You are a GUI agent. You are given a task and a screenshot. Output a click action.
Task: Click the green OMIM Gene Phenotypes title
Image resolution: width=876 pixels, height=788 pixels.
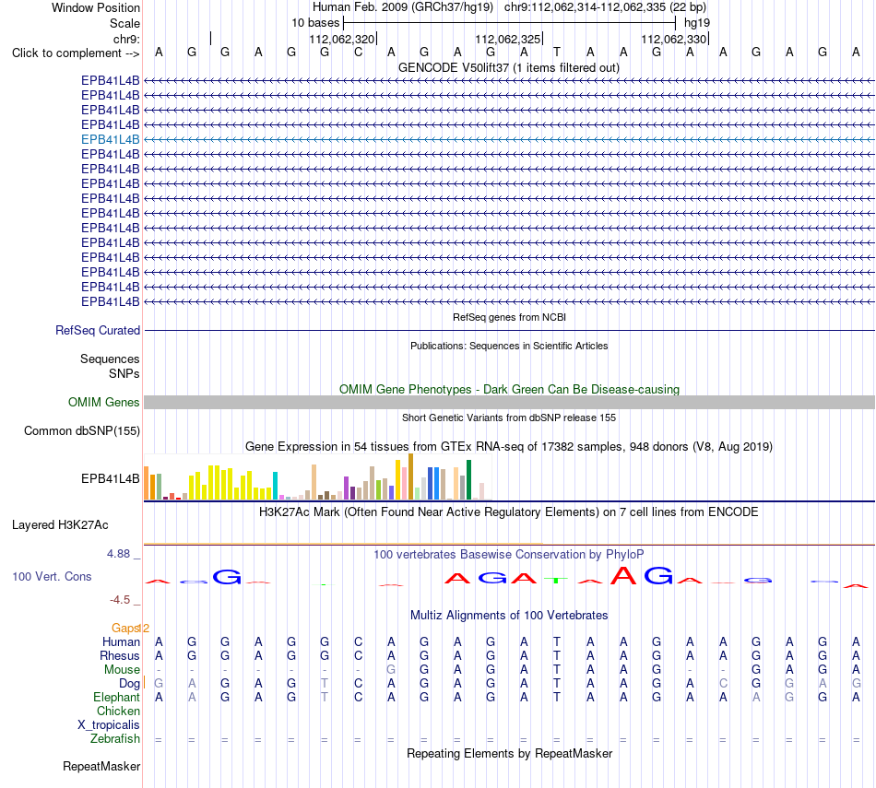[x=509, y=389]
